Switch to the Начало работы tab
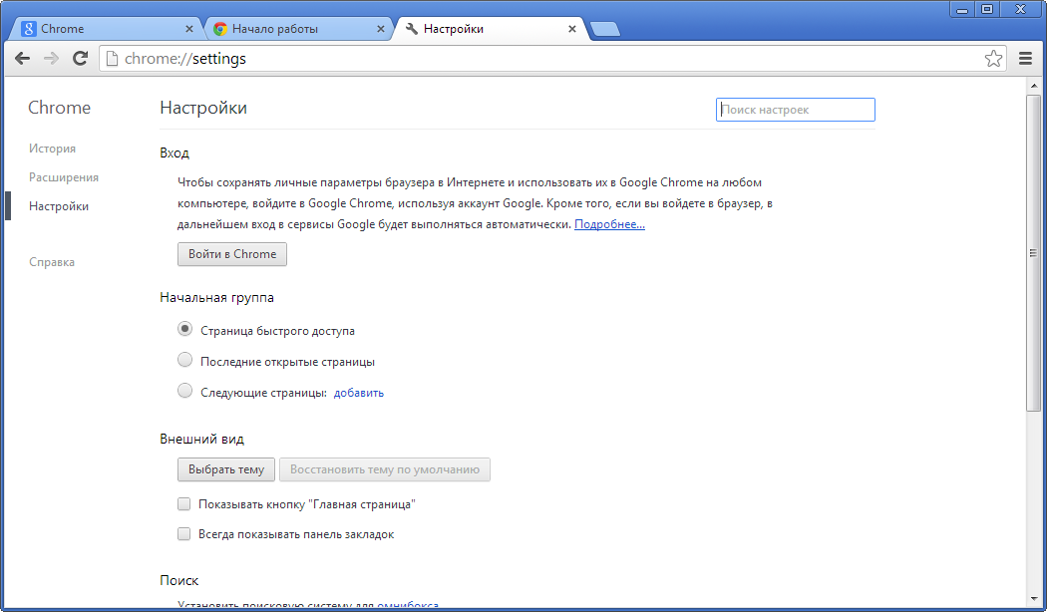1047x612 pixels. click(x=289, y=29)
